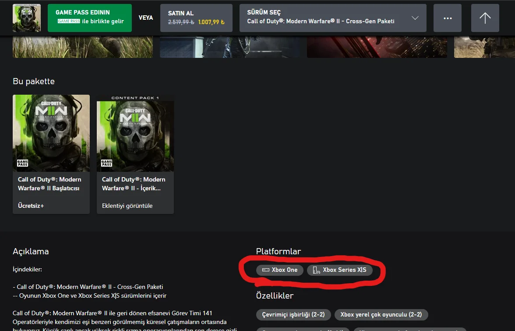The width and height of the screenshot is (515, 331).
Task: Click SATIN AL buy button
Action: [x=196, y=18]
